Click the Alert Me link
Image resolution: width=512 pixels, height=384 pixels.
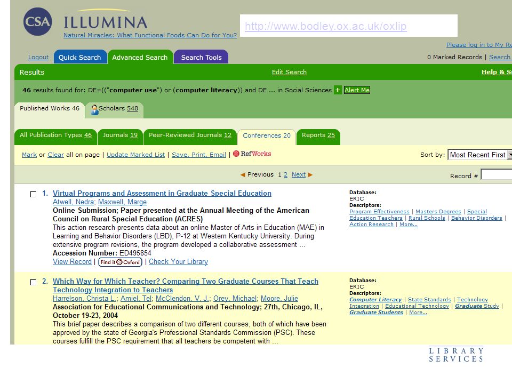[357, 90]
